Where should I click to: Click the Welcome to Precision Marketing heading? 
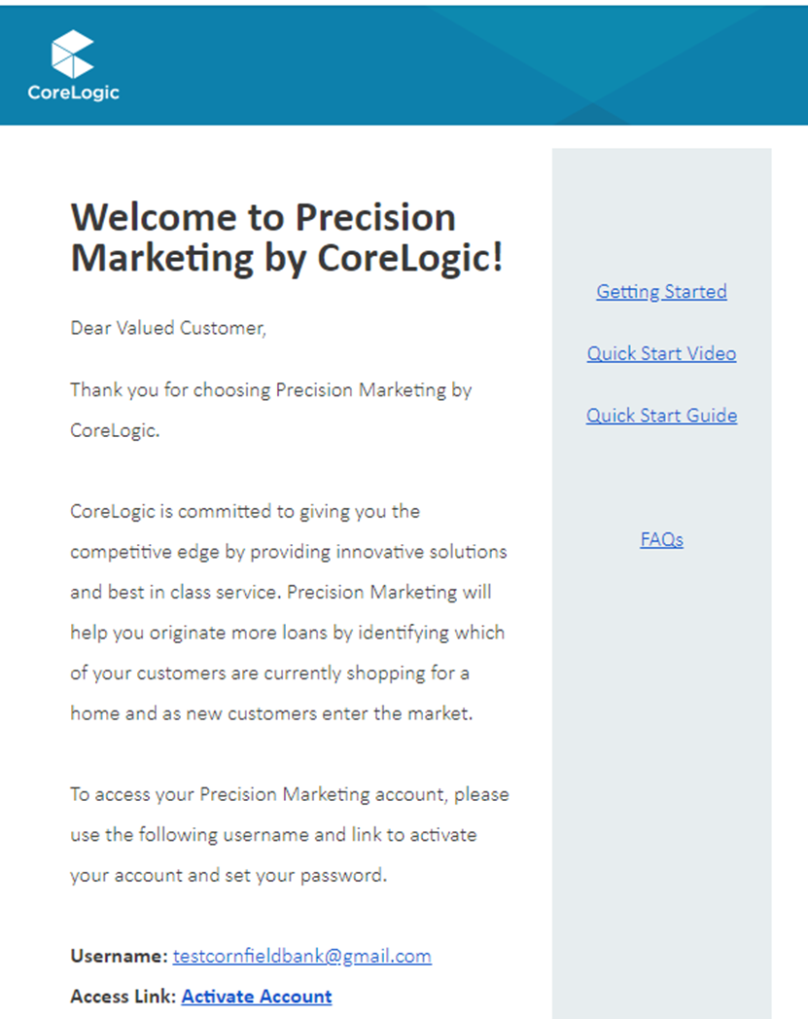click(x=286, y=237)
